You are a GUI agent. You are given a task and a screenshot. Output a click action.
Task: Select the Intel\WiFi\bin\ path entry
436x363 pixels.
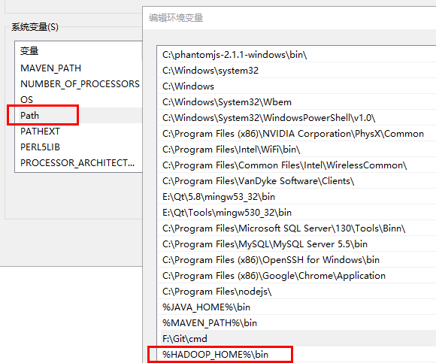[297, 150]
